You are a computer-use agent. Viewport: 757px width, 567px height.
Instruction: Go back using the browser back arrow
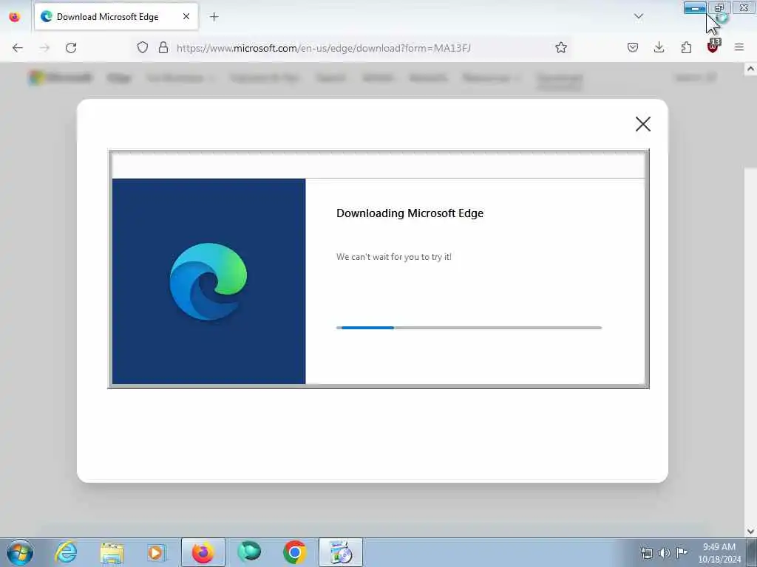[x=18, y=48]
